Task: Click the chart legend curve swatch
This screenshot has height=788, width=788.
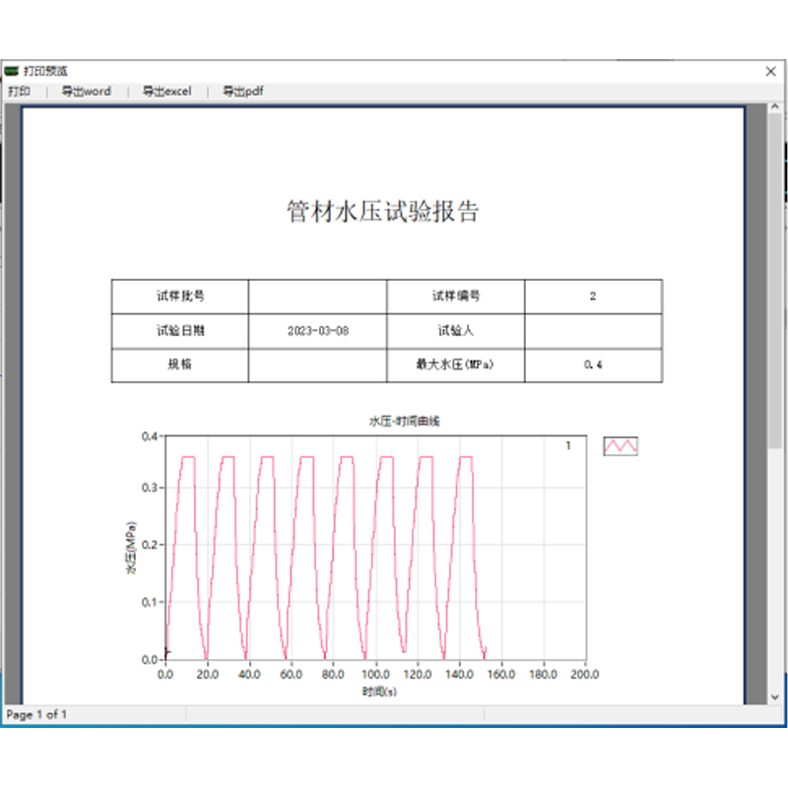Action: pyautogui.click(x=621, y=446)
